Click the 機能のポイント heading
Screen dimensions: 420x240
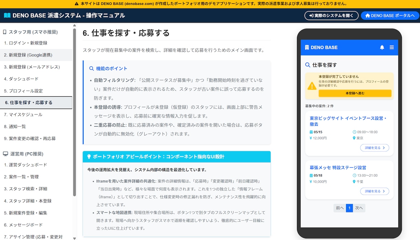tap(112, 68)
